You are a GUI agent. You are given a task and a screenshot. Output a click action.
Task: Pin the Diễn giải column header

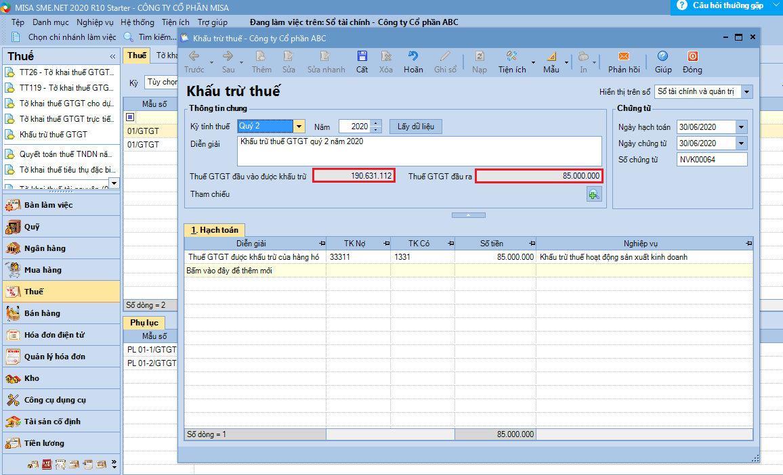click(x=322, y=244)
